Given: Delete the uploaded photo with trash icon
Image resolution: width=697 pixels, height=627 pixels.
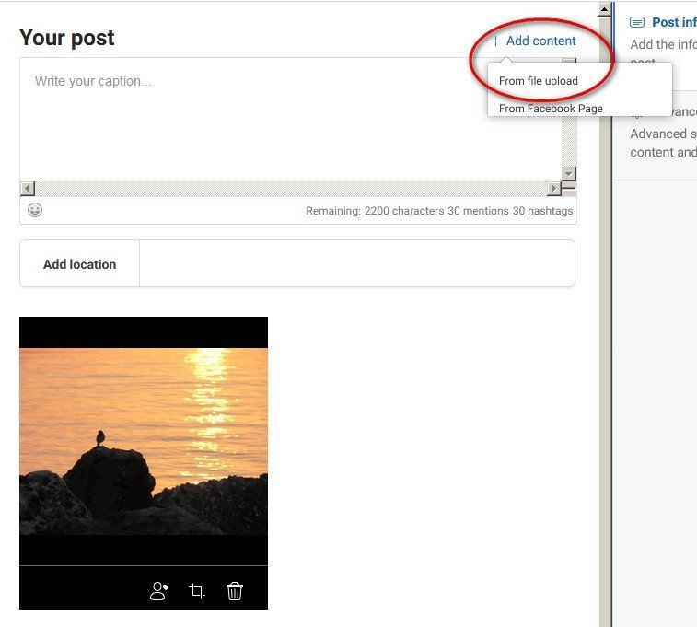Looking at the screenshot, I should point(235,591).
